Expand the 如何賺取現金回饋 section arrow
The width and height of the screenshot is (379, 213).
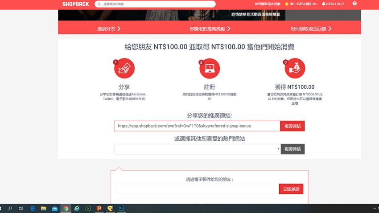pos(330,29)
